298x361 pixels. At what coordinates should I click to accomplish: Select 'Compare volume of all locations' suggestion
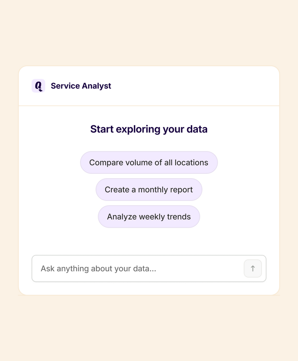[149, 163]
